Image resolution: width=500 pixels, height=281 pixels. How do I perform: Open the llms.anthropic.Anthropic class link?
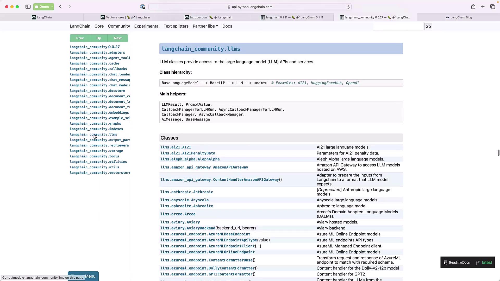(186, 192)
